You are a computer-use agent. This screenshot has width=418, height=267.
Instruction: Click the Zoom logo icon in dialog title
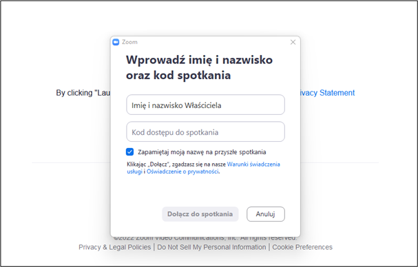pyautogui.click(x=116, y=42)
